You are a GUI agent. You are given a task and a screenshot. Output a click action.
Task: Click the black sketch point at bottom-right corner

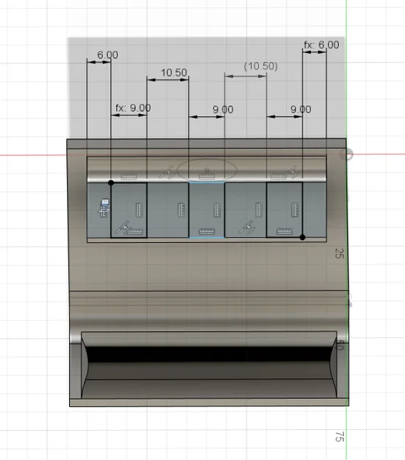(302, 237)
